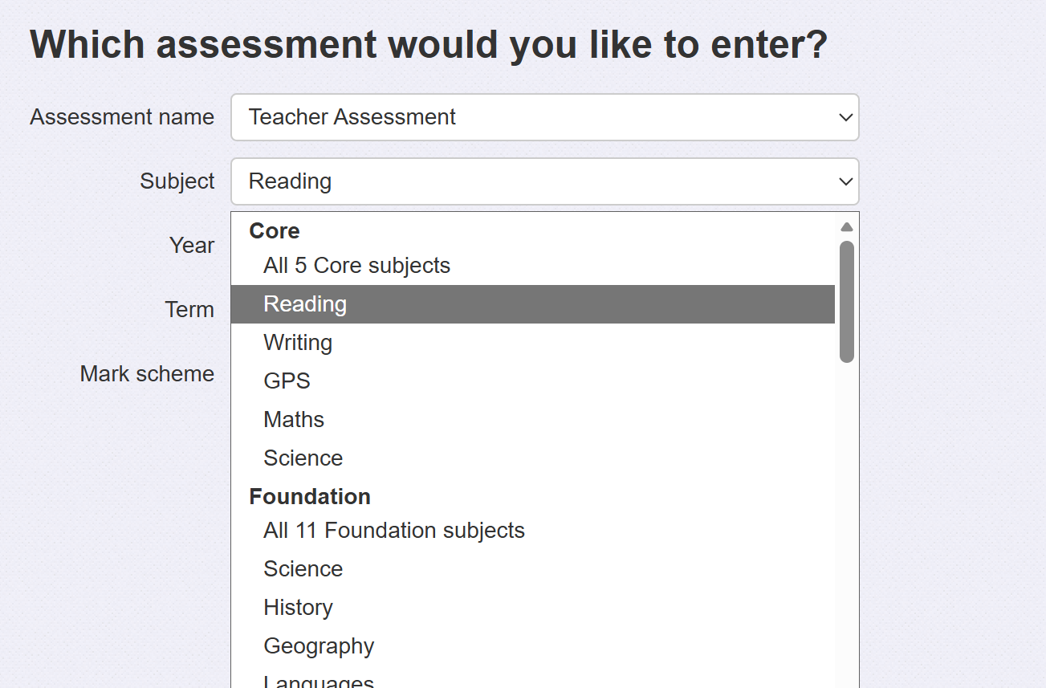Select Languages at the list bottom

coord(319,682)
